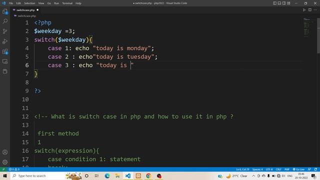Select the switchcase.php editor tab
The height and width of the screenshot is (180, 320).
coord(25,10)
